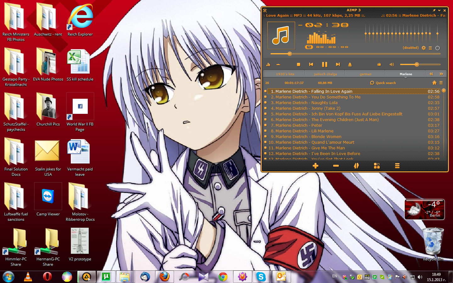Open the sort playlist icon

click(x=356, y=166)
